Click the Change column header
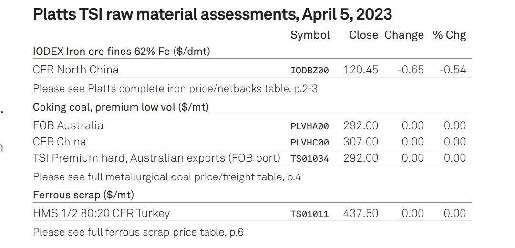The image size is (515, 248). click(404, 35)
